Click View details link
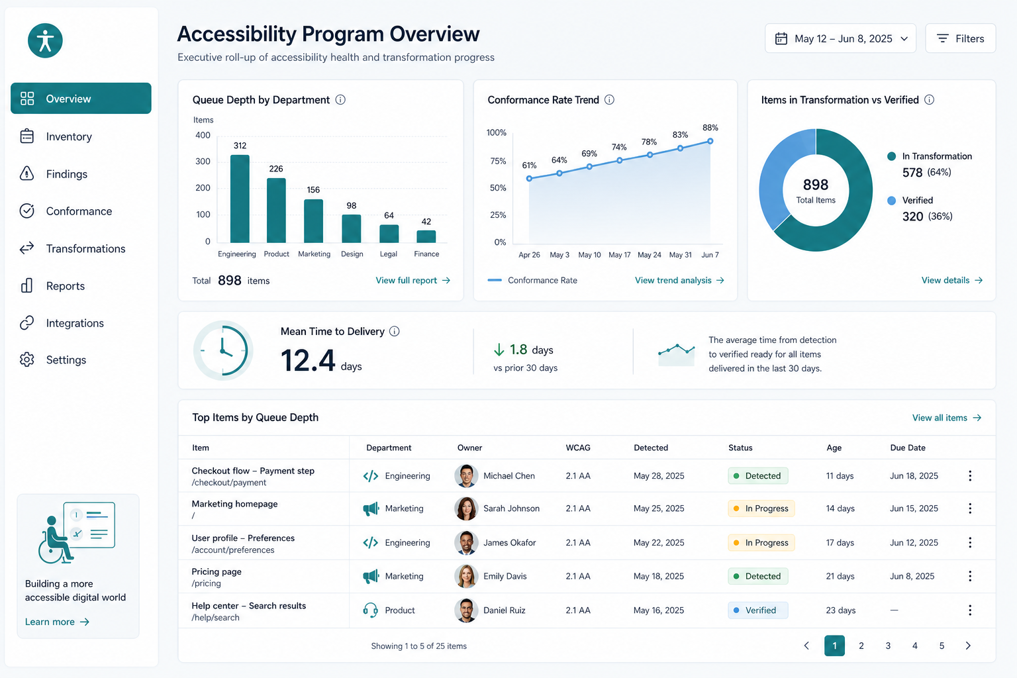1017x678 pixels. tap(952, 281)
